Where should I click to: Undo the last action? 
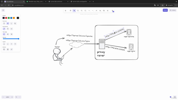16,97
